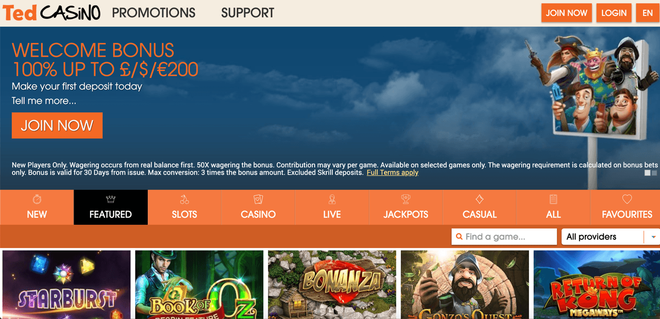This screenshot has height=319, width=660.
Task: Click the diamond icon above CASUAL
Action: 480,199
